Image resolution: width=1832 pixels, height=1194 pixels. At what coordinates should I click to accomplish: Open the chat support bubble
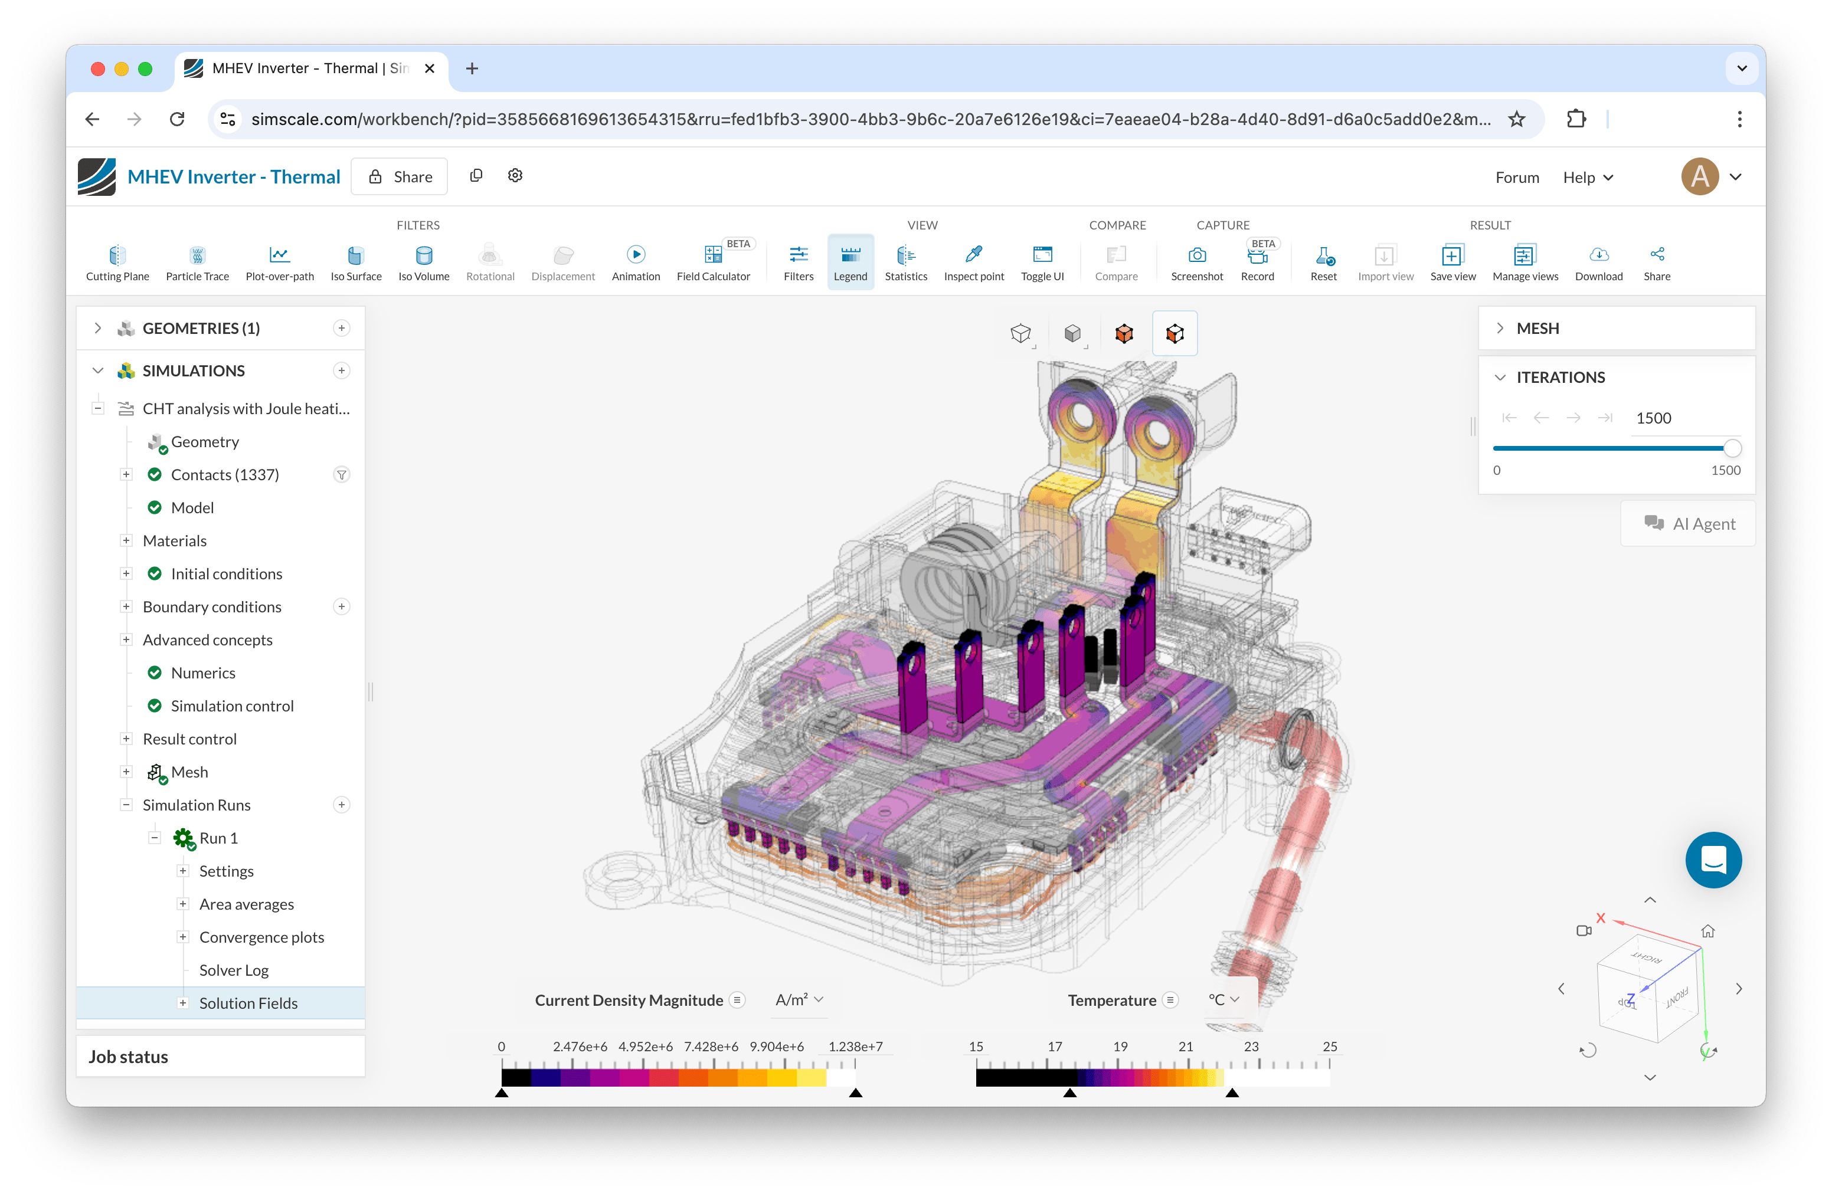coord(1713,860)
